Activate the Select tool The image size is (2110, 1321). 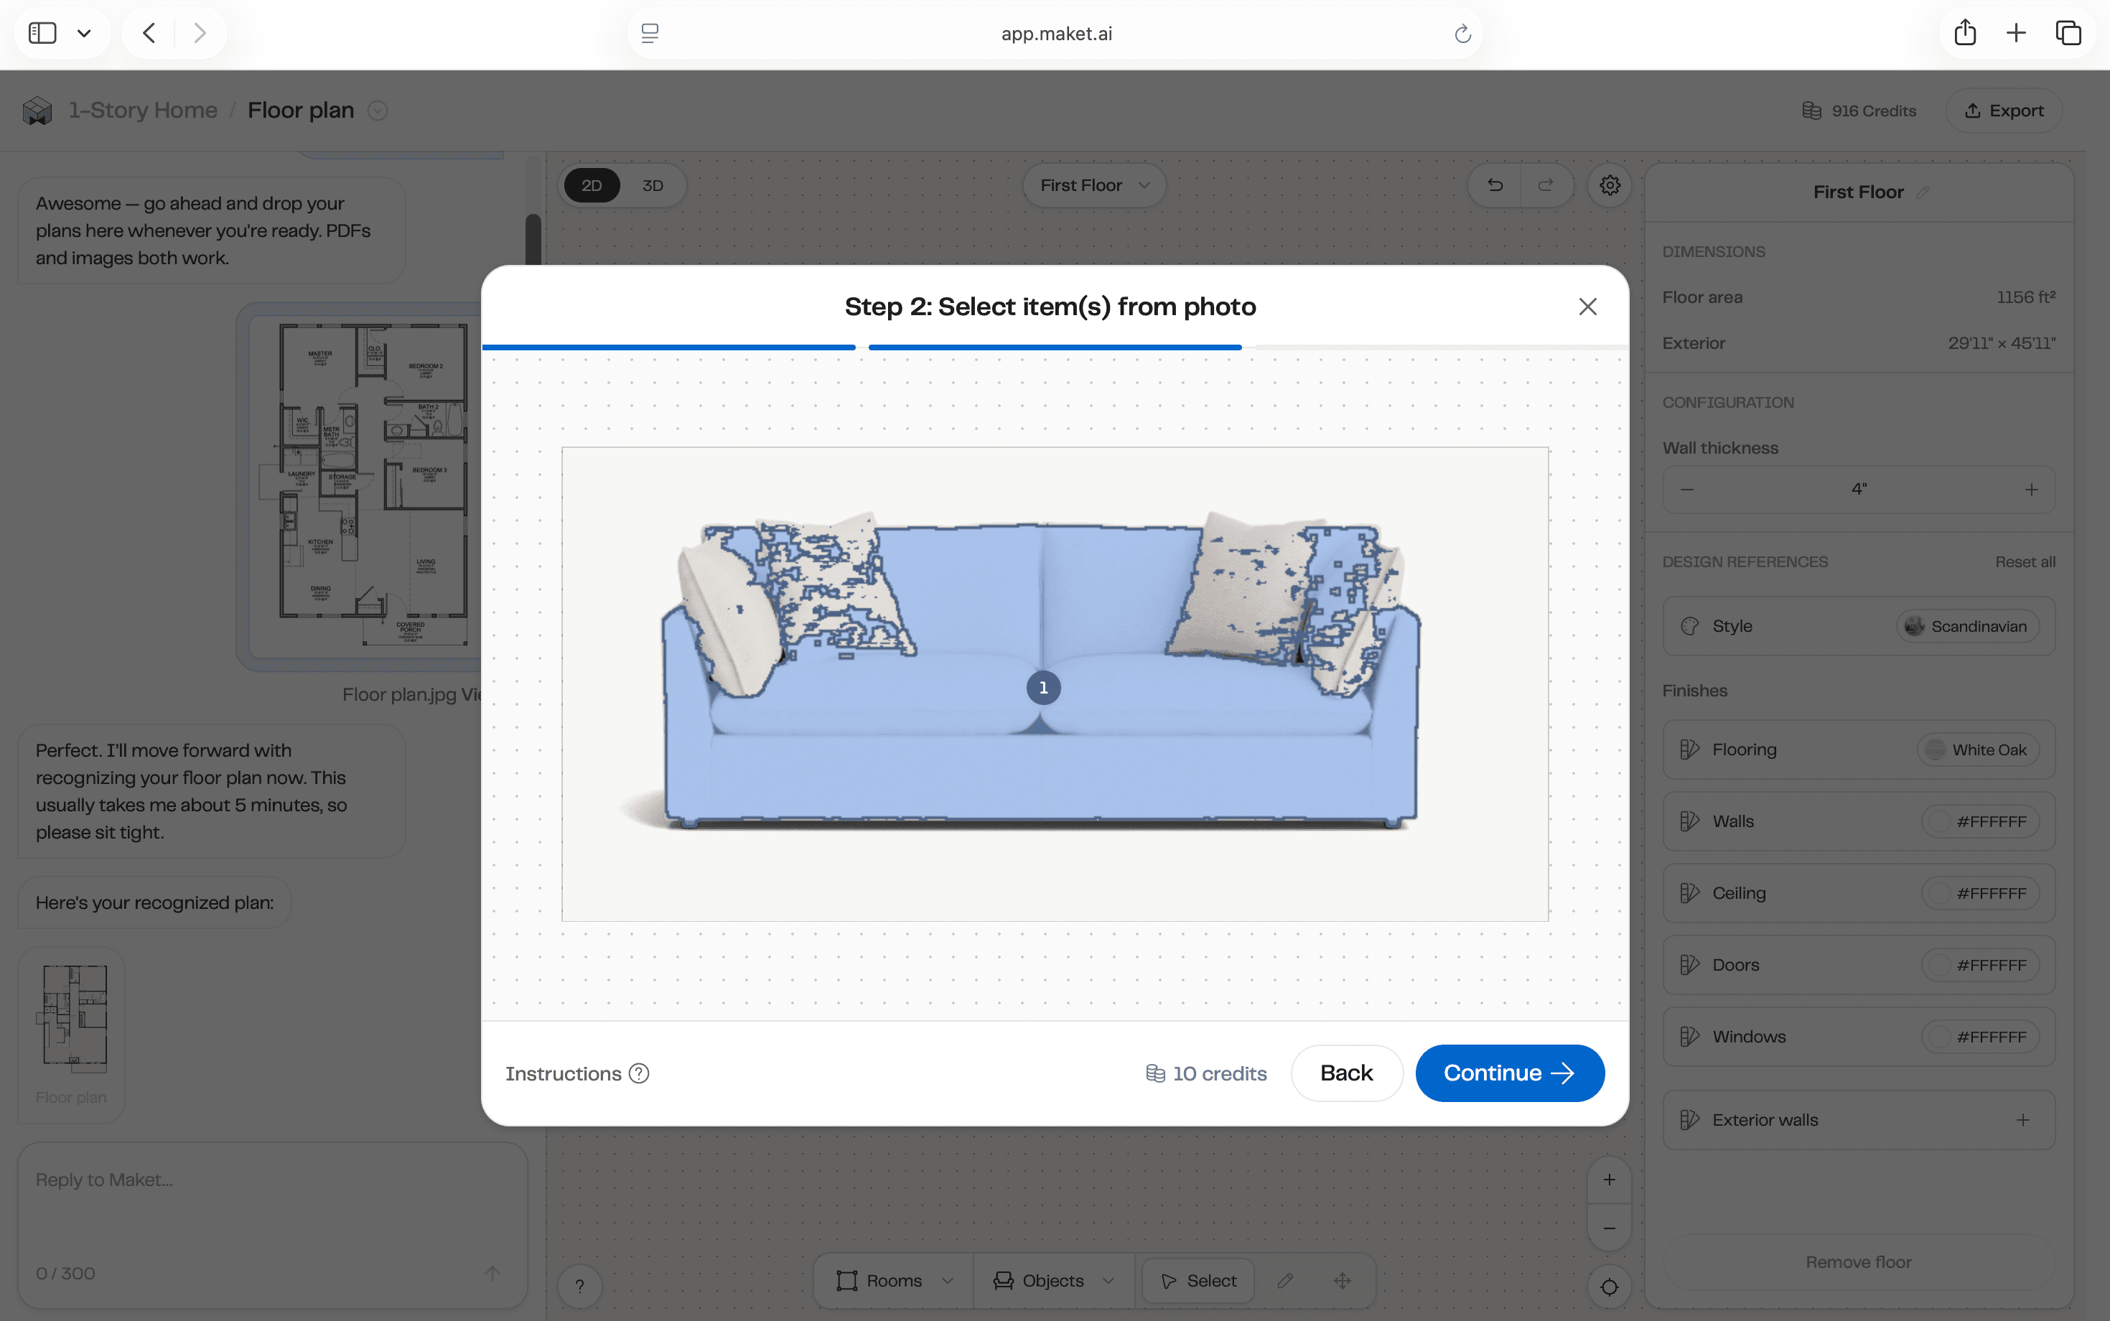(1198, 1281)
